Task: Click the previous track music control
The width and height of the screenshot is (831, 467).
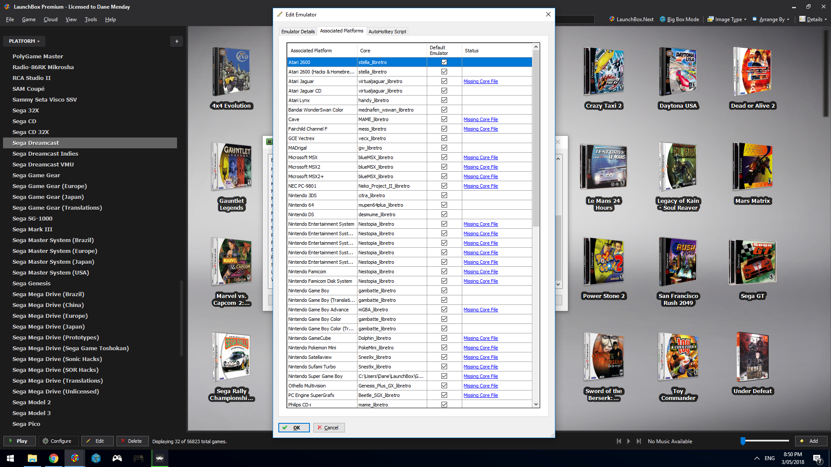Action: 619,441
